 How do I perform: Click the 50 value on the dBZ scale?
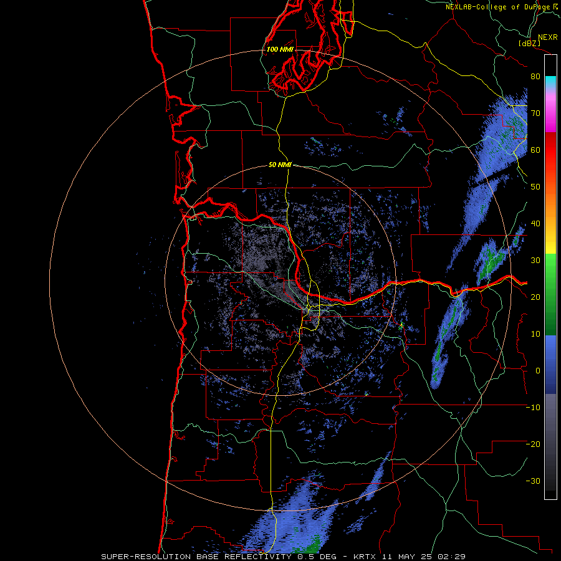tap(535, 187)
